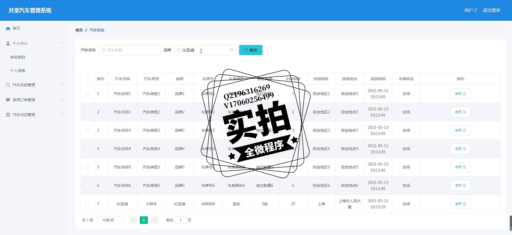
Task: Go to next page with right arrow
Action: [154, 220]
